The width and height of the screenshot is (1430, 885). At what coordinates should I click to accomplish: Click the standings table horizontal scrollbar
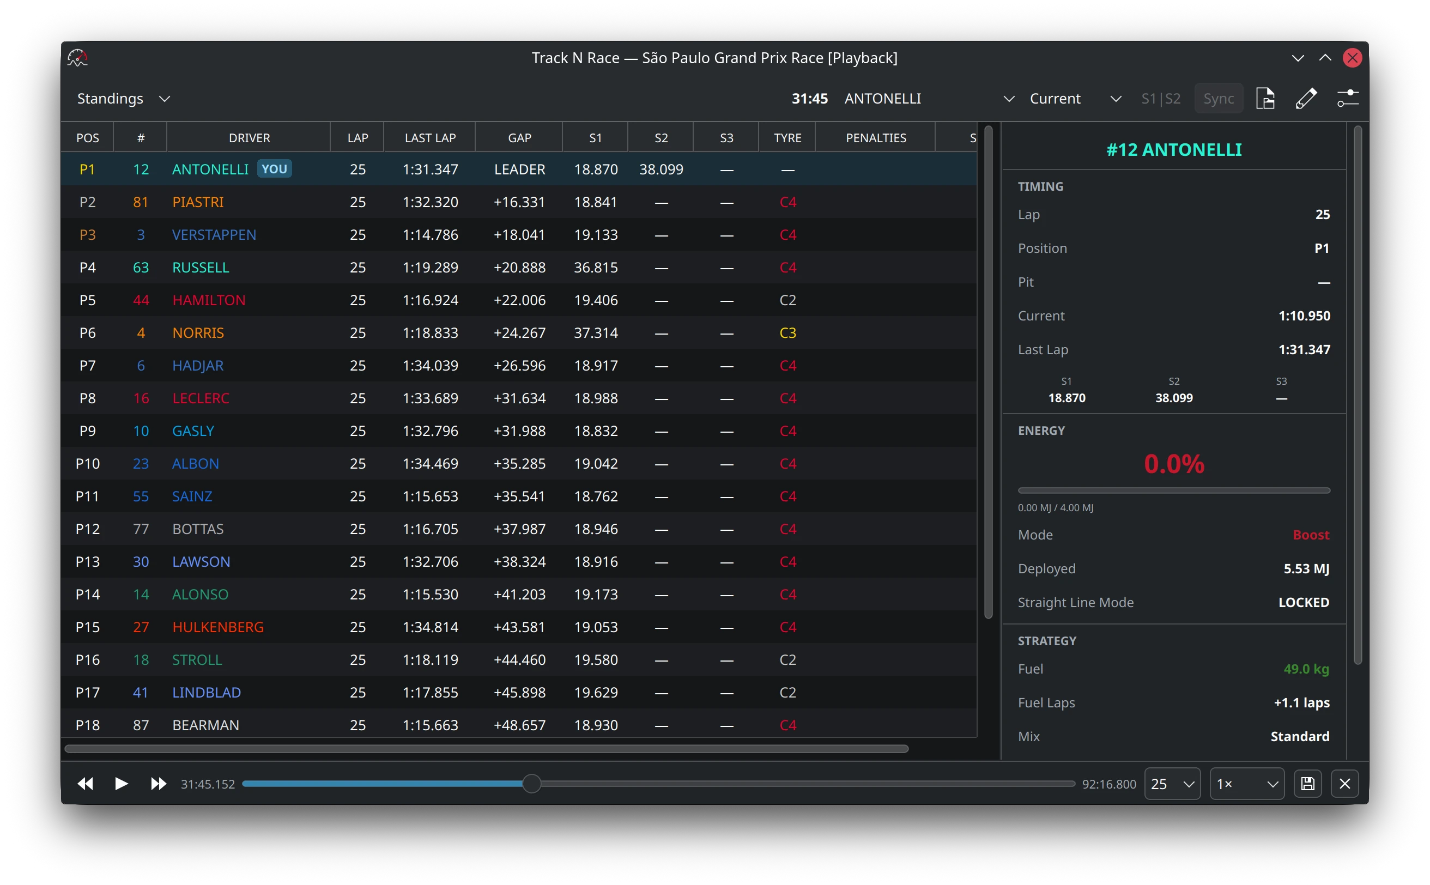487,749
